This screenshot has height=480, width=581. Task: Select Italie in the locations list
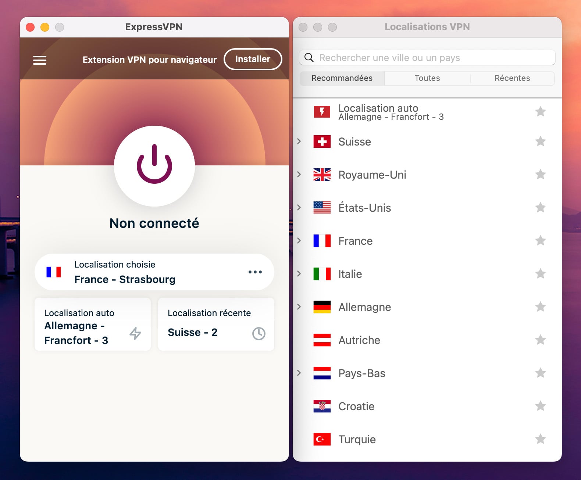coord(427,274)
